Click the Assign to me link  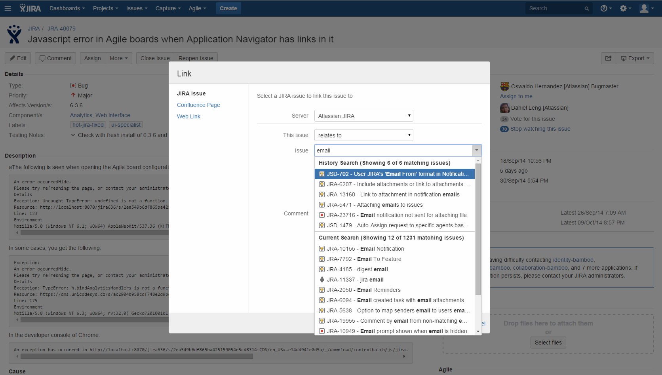pos(516,96)
